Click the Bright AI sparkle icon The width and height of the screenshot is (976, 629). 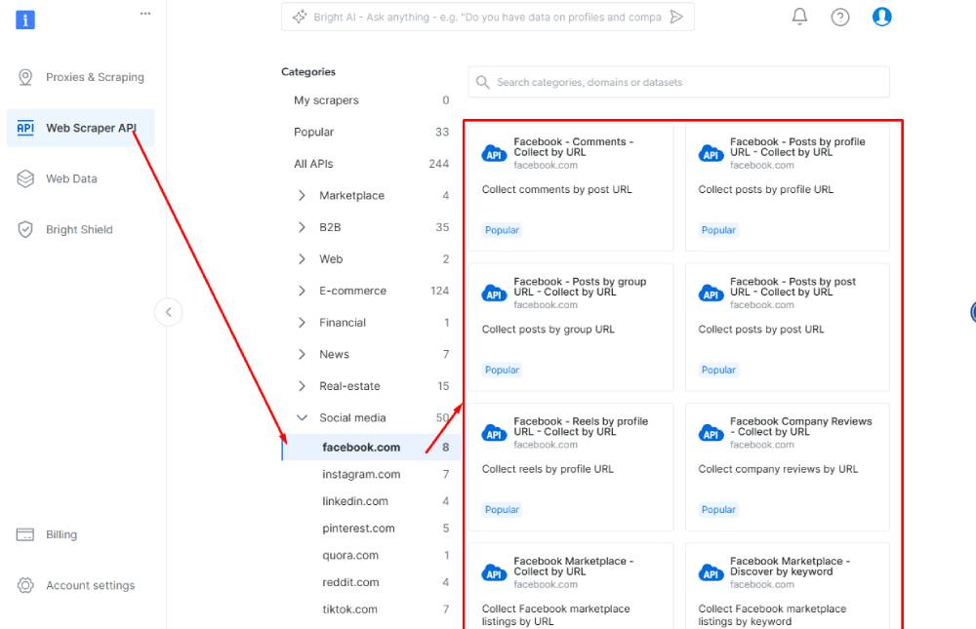pyautogui.click(x=300, y=17)
